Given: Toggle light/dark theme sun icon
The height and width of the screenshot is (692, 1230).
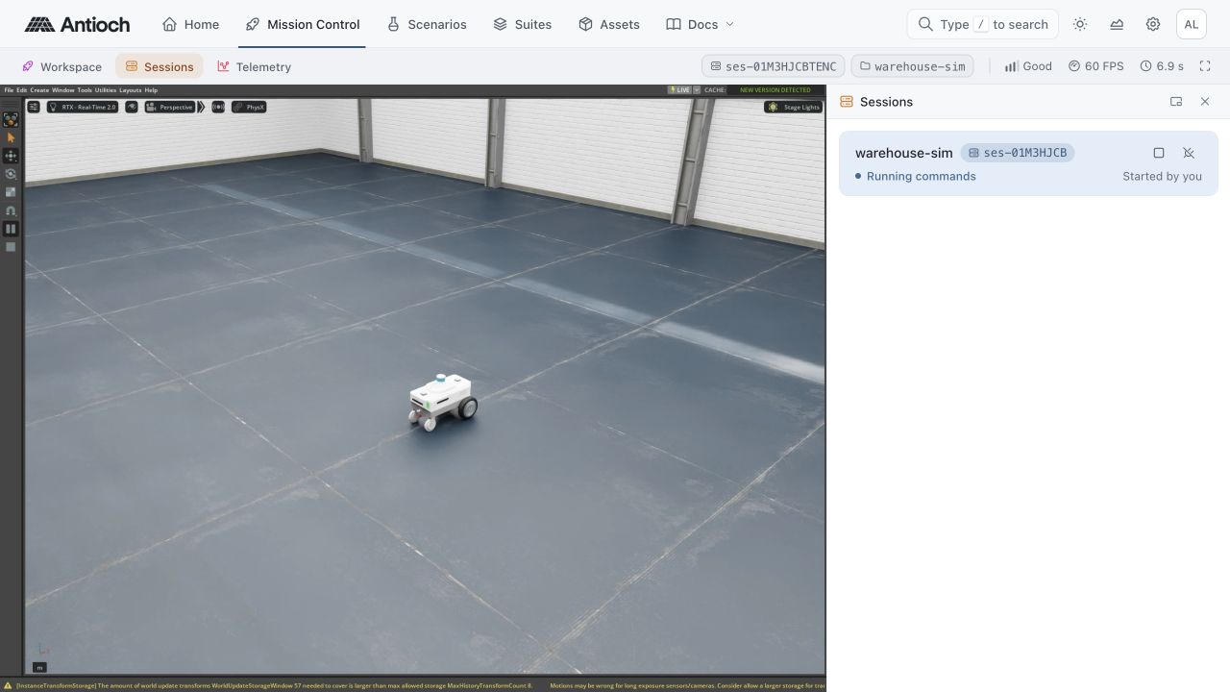Looking at the screenshot, I should 1080,24.
